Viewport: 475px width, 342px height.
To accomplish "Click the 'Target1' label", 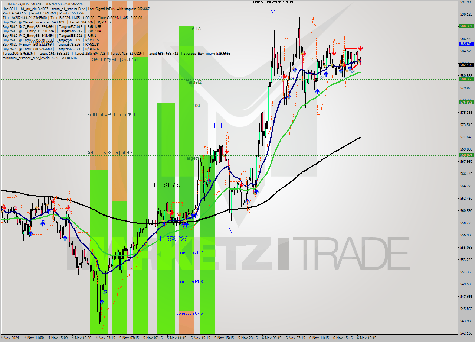I will 191,158.
